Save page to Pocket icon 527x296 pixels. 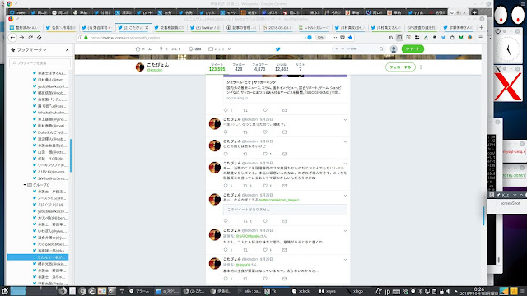click(x=343, y=38)
